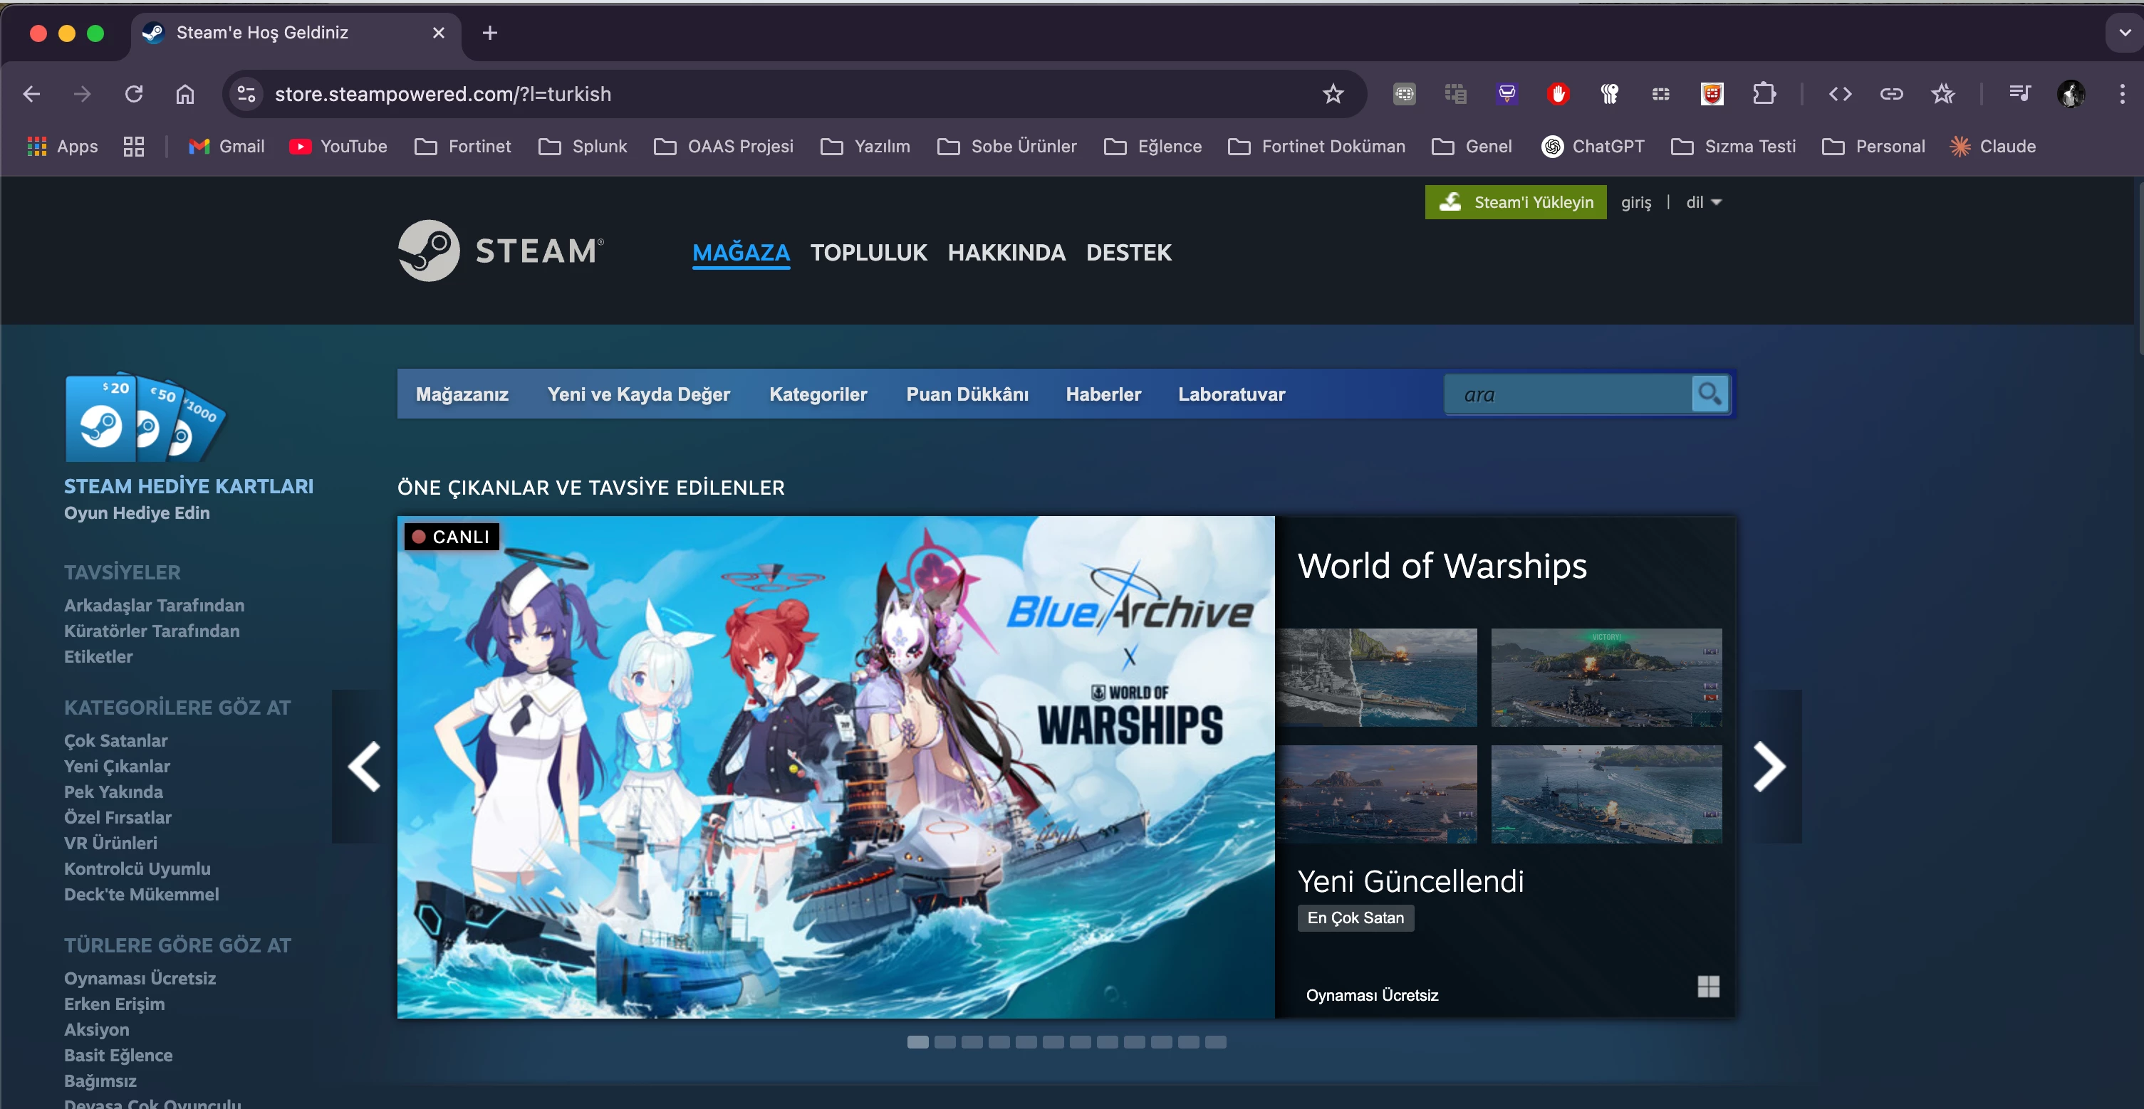Click the Steam gift cards image
The image size is (2144, 1109).
tap(145, 416)
